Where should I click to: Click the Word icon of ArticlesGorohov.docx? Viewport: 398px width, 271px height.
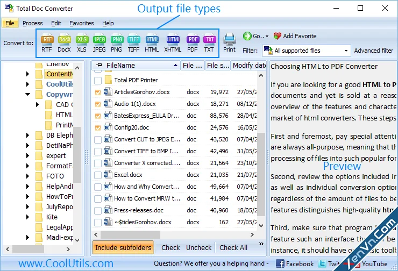point(108,91)
